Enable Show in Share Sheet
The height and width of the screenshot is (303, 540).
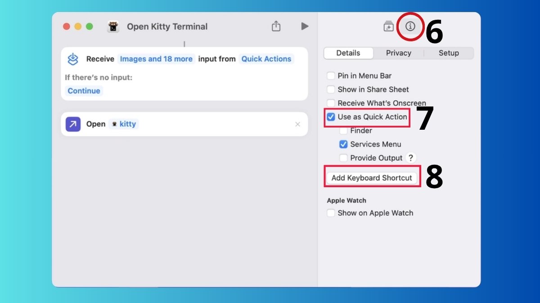(331, 89)
